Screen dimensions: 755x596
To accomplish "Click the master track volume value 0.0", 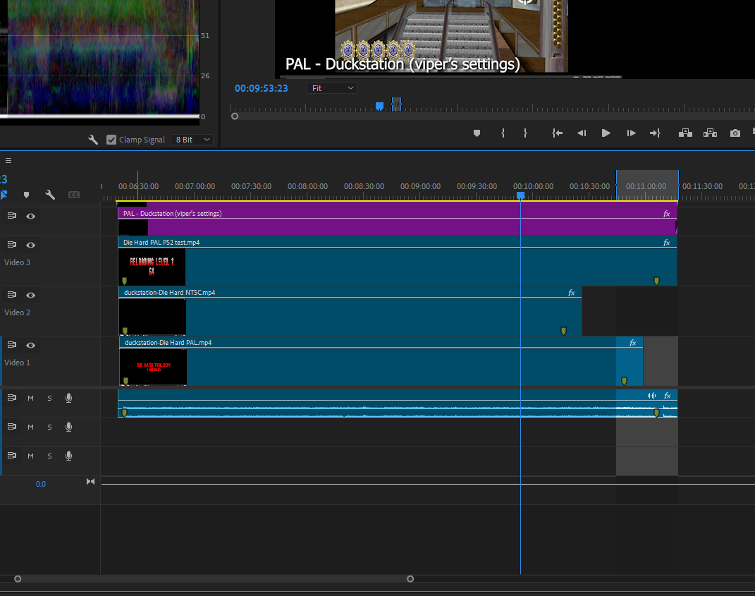I will (41, 485).
